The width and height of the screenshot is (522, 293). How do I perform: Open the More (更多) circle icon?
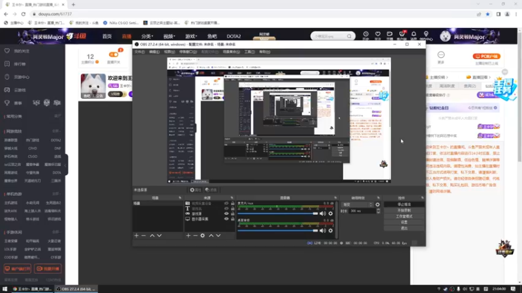[441, 55]
